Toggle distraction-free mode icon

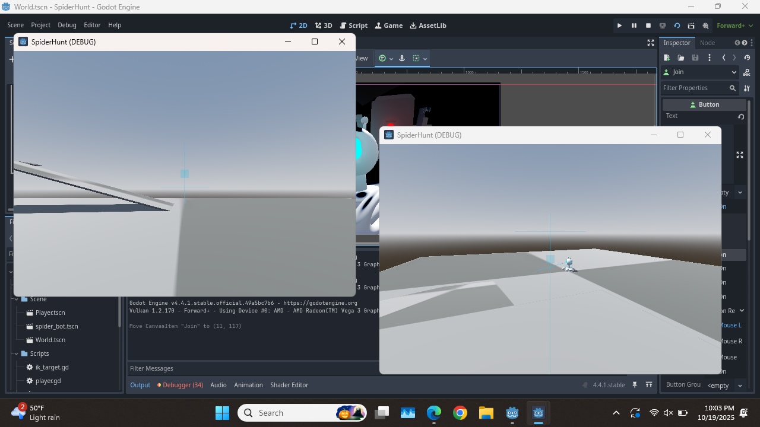651,43
